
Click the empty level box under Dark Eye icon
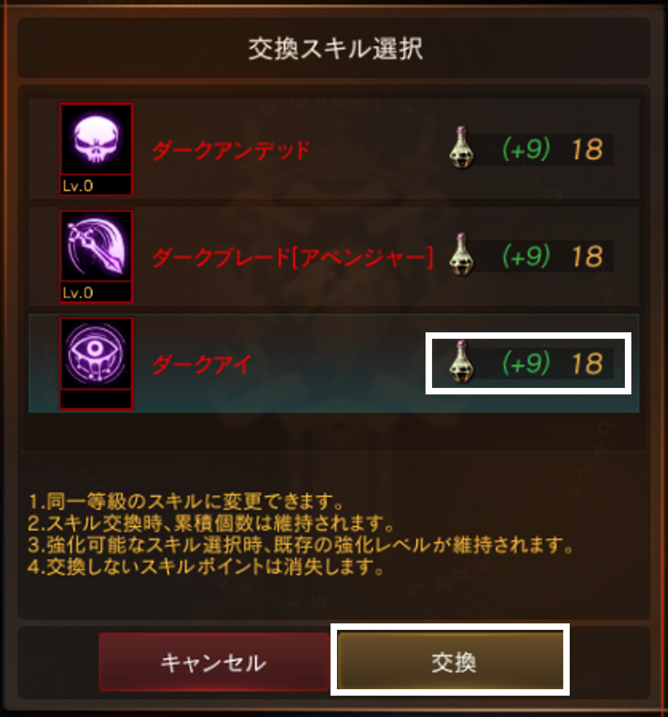[x=96, y=399]
